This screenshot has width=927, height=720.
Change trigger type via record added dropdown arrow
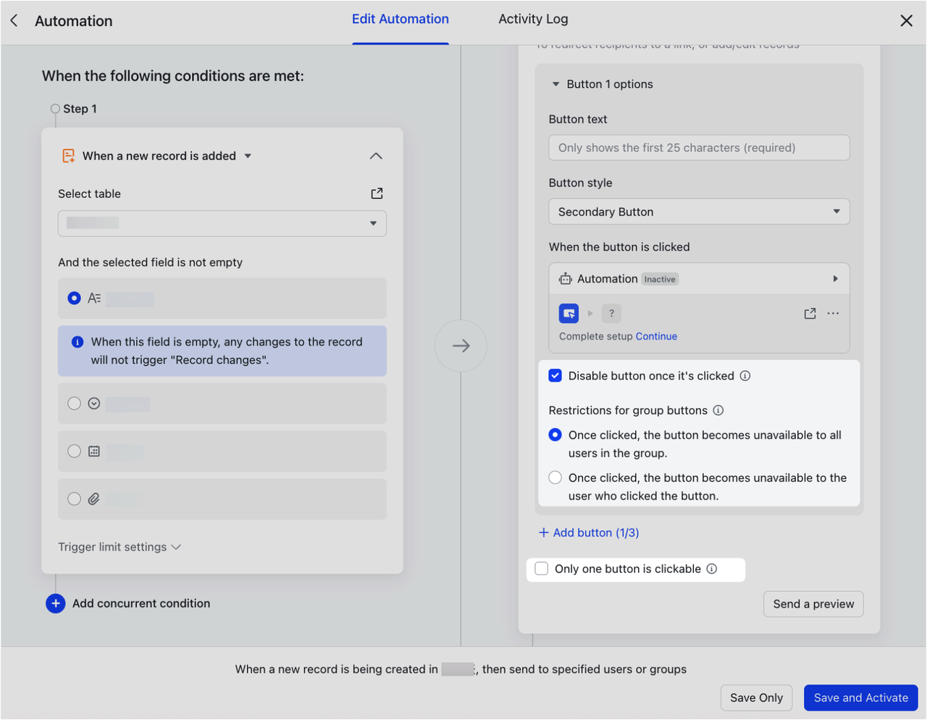tap(248, 156)
